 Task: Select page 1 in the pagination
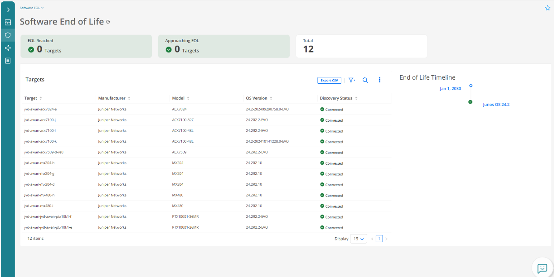pyautogui.click(x=379, y=239)
